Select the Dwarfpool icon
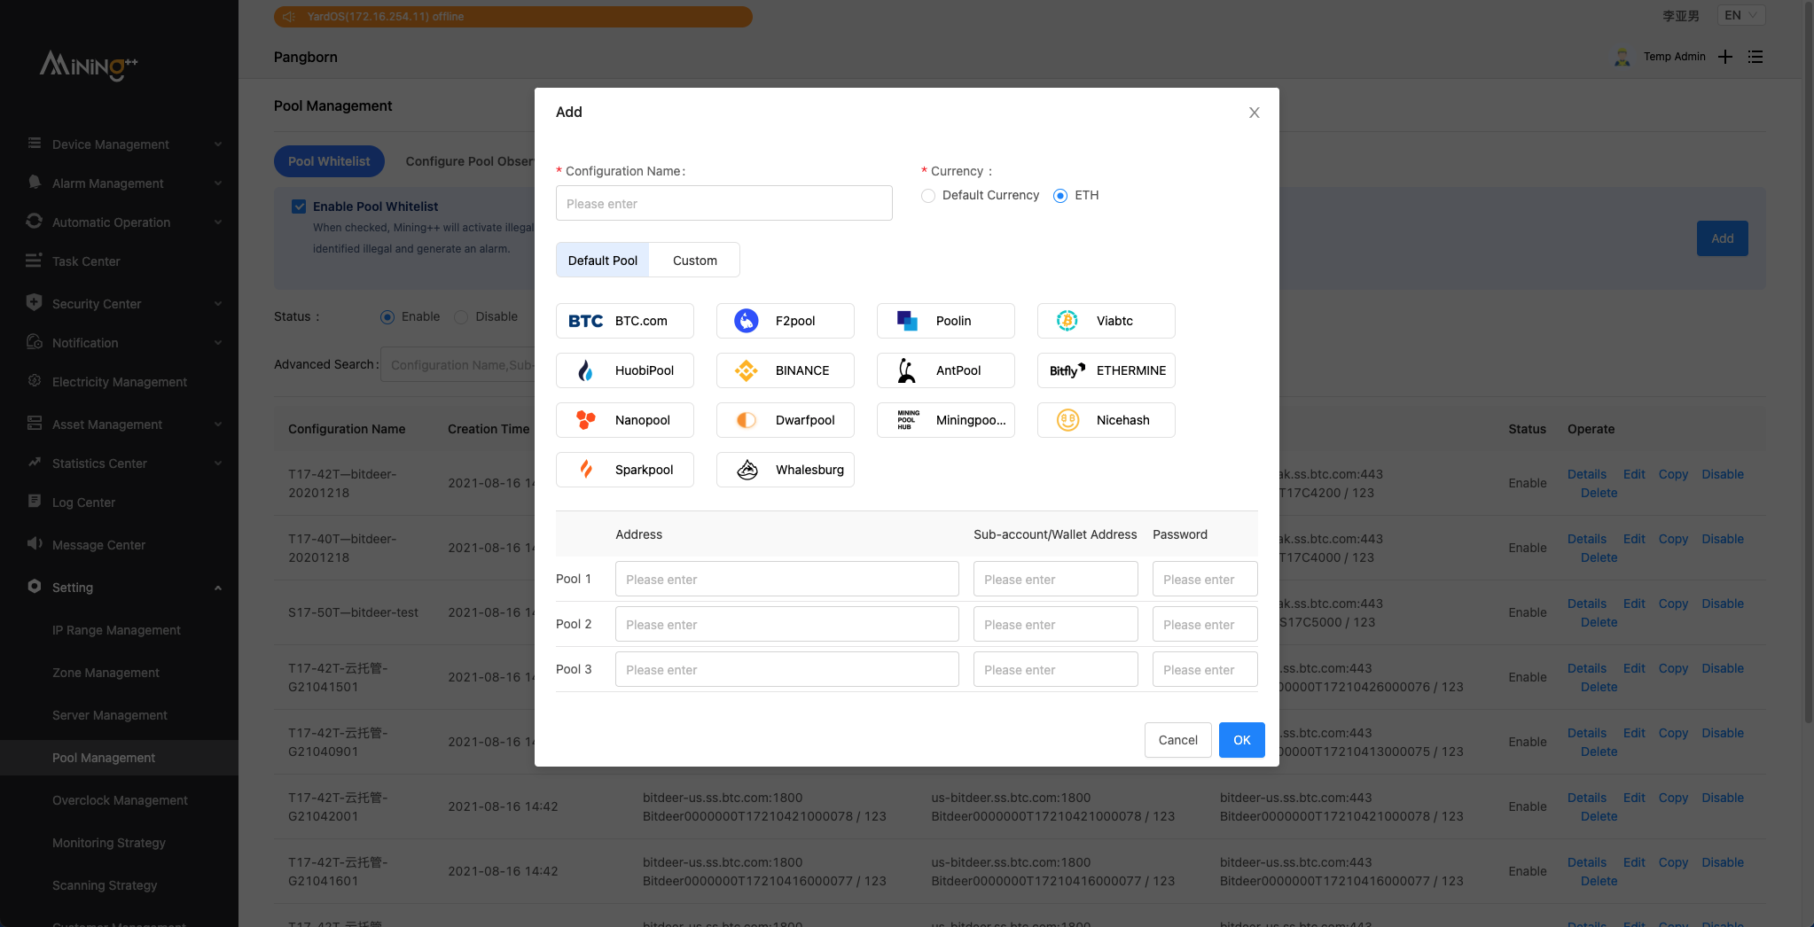The height and width of the screenshot is (927, 1814). pyautogui.click(x=747, y=420)
